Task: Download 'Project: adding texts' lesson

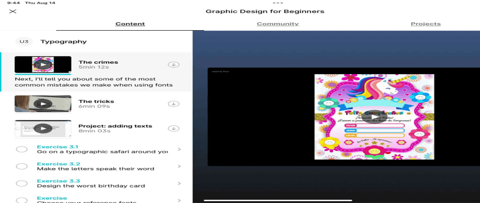Action: [x=174, y=128]
